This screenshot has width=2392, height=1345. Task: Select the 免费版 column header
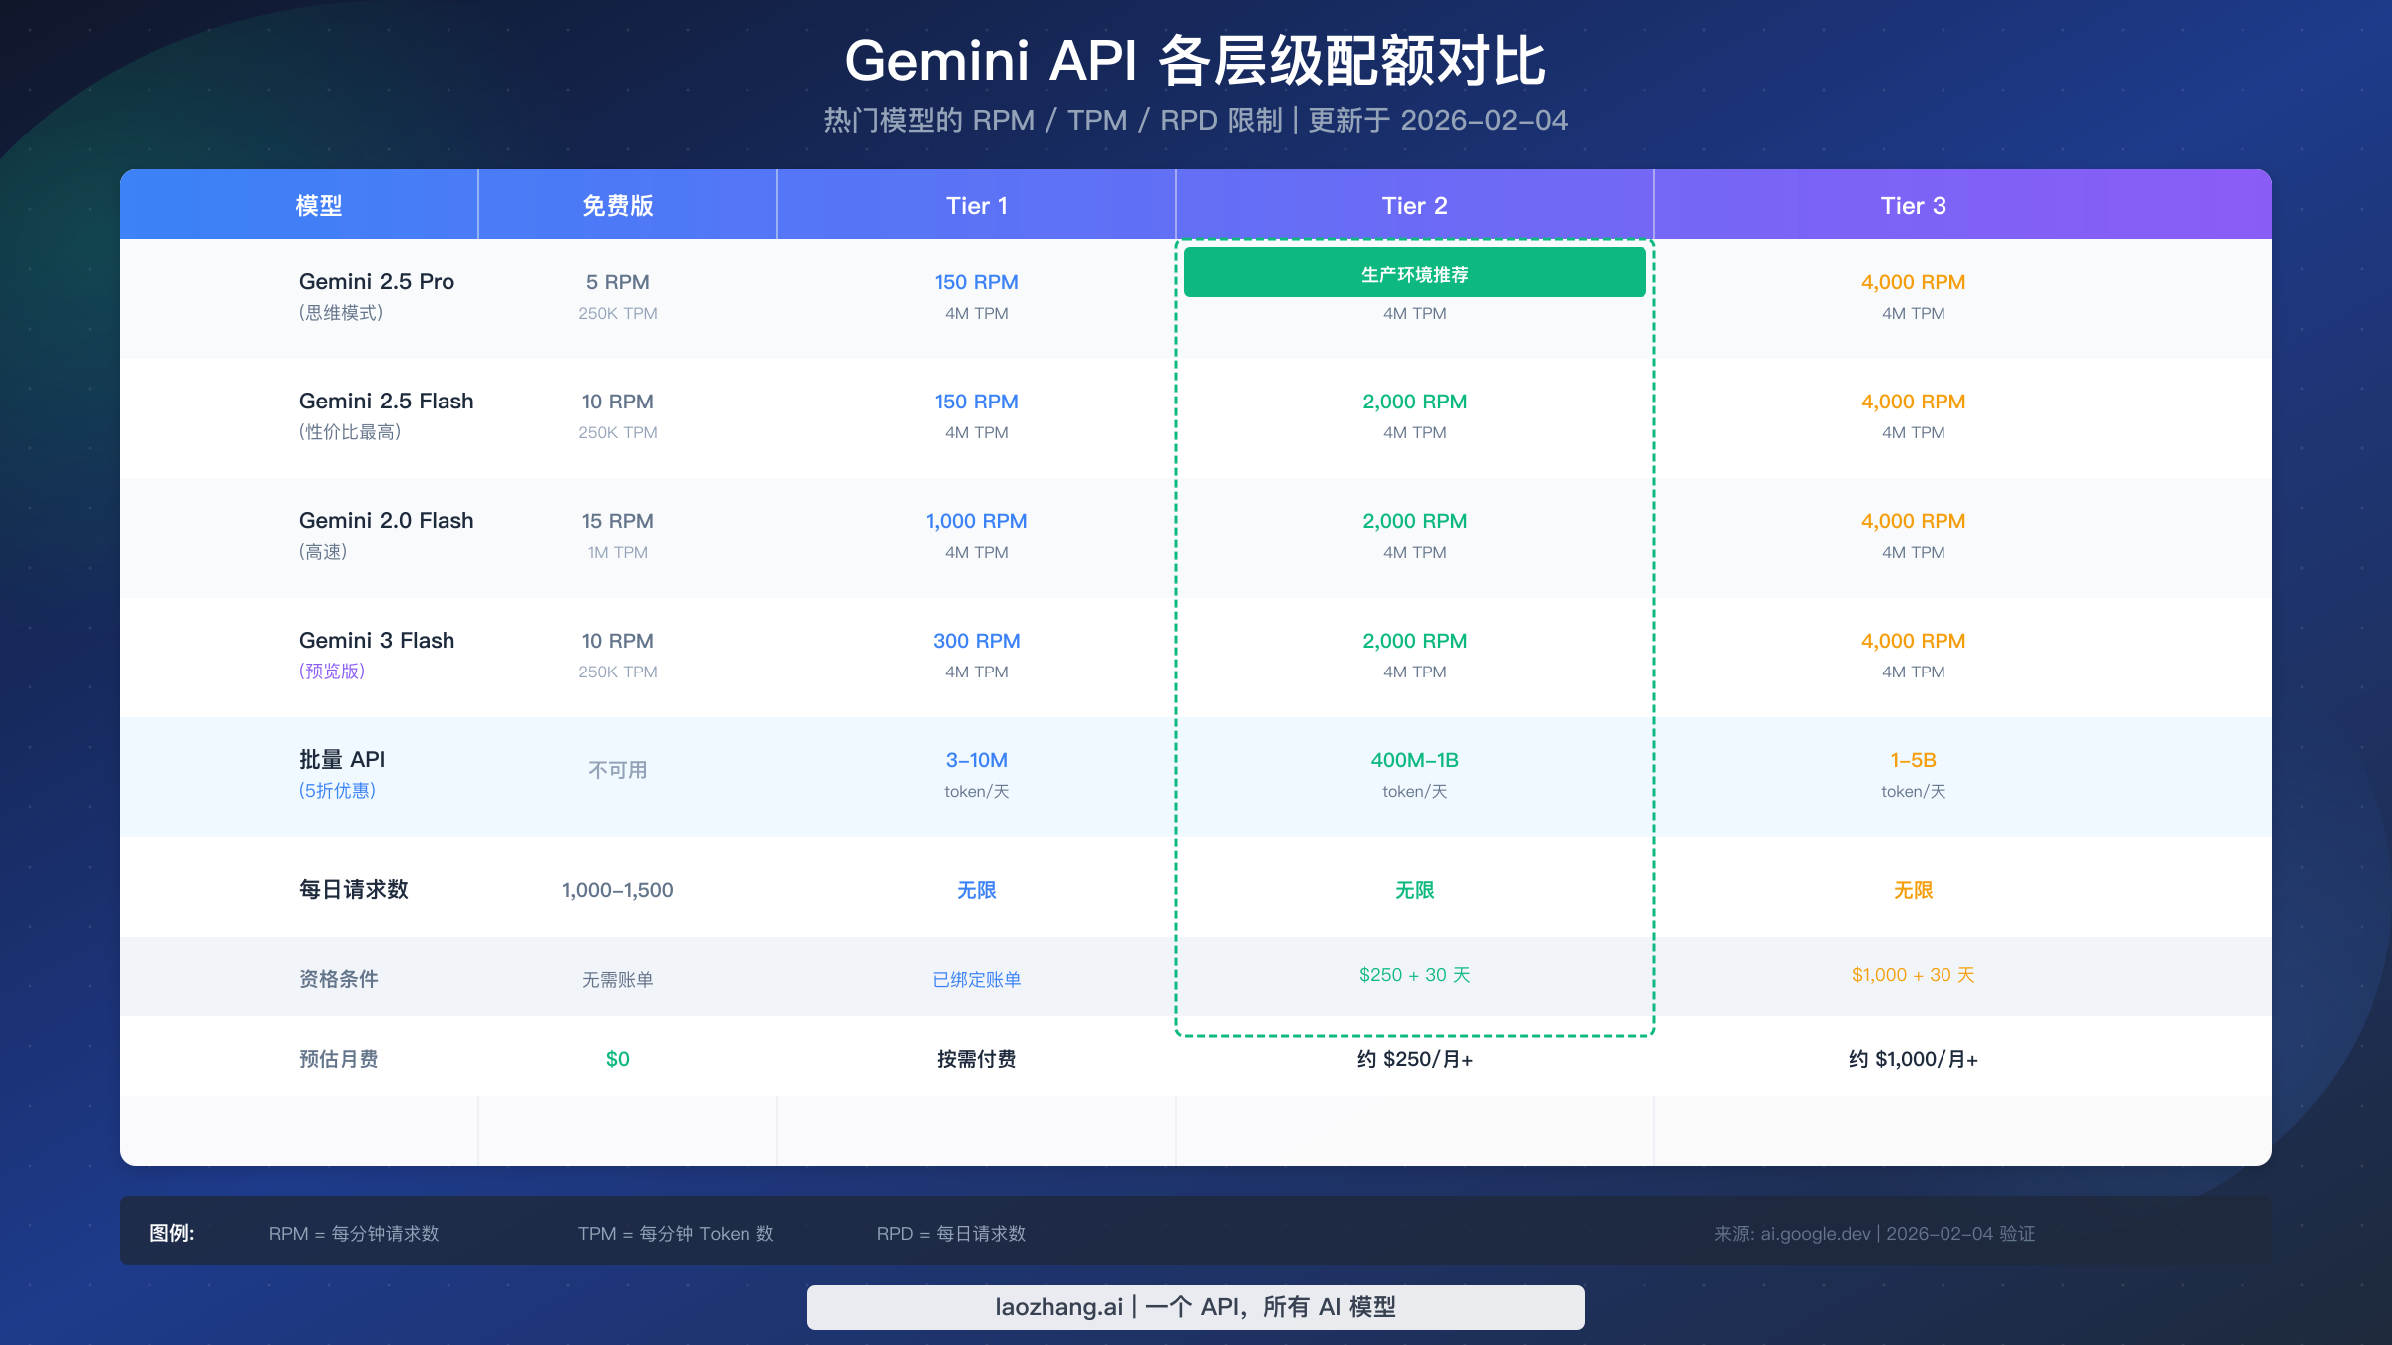(617, 206)
